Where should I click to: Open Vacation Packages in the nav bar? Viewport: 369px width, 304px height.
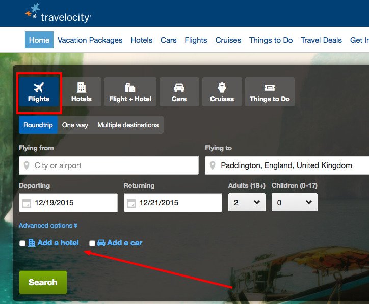90,40
